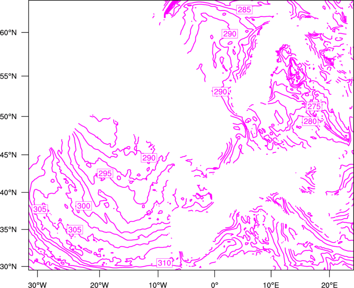The image size is (354, 288).
Task: Click the 20°W longitude axis label
Action: click(99, 285)
